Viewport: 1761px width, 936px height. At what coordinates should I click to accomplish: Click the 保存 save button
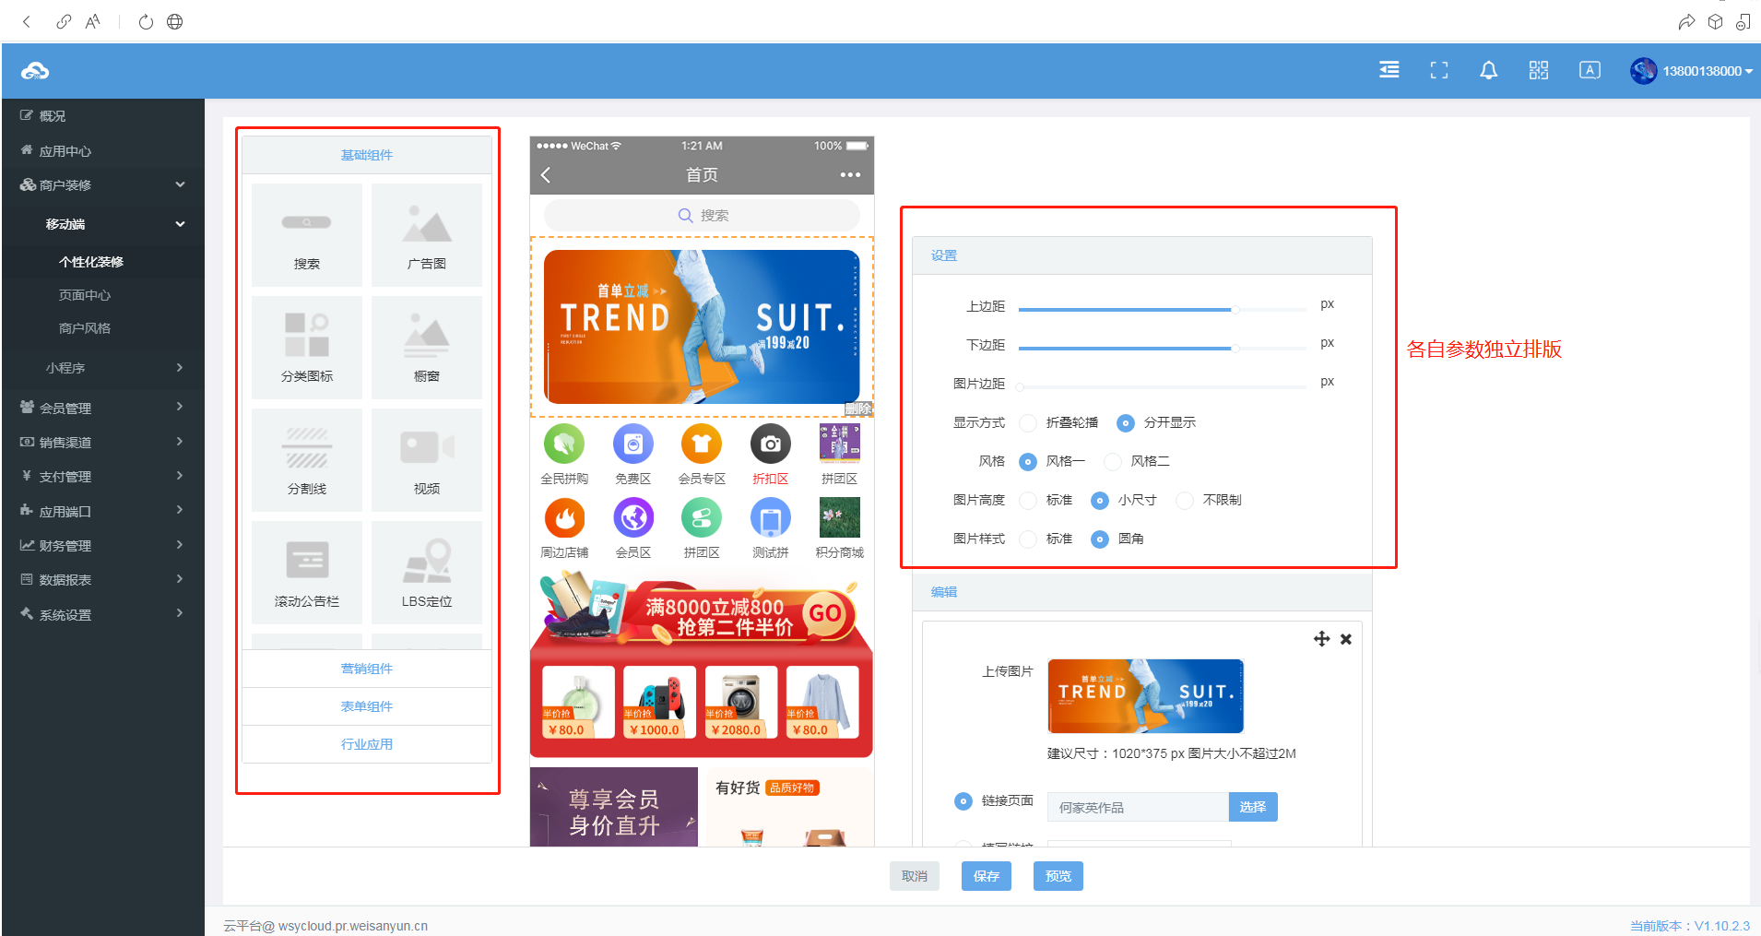[987, 876]
